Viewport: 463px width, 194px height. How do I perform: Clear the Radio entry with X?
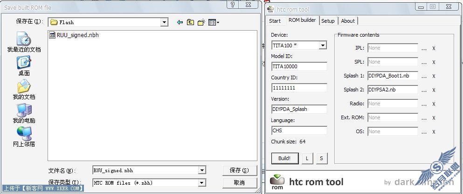[434, 104]
